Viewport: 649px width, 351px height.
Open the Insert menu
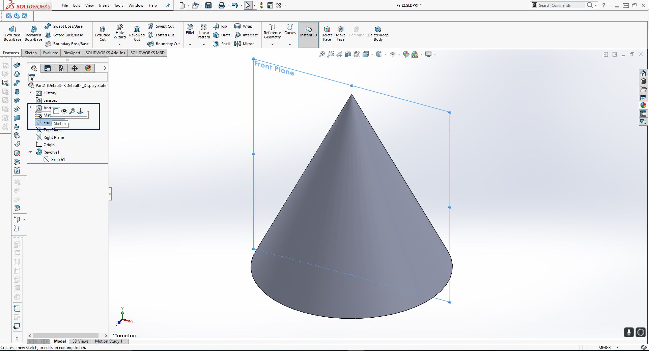[104, 5]
